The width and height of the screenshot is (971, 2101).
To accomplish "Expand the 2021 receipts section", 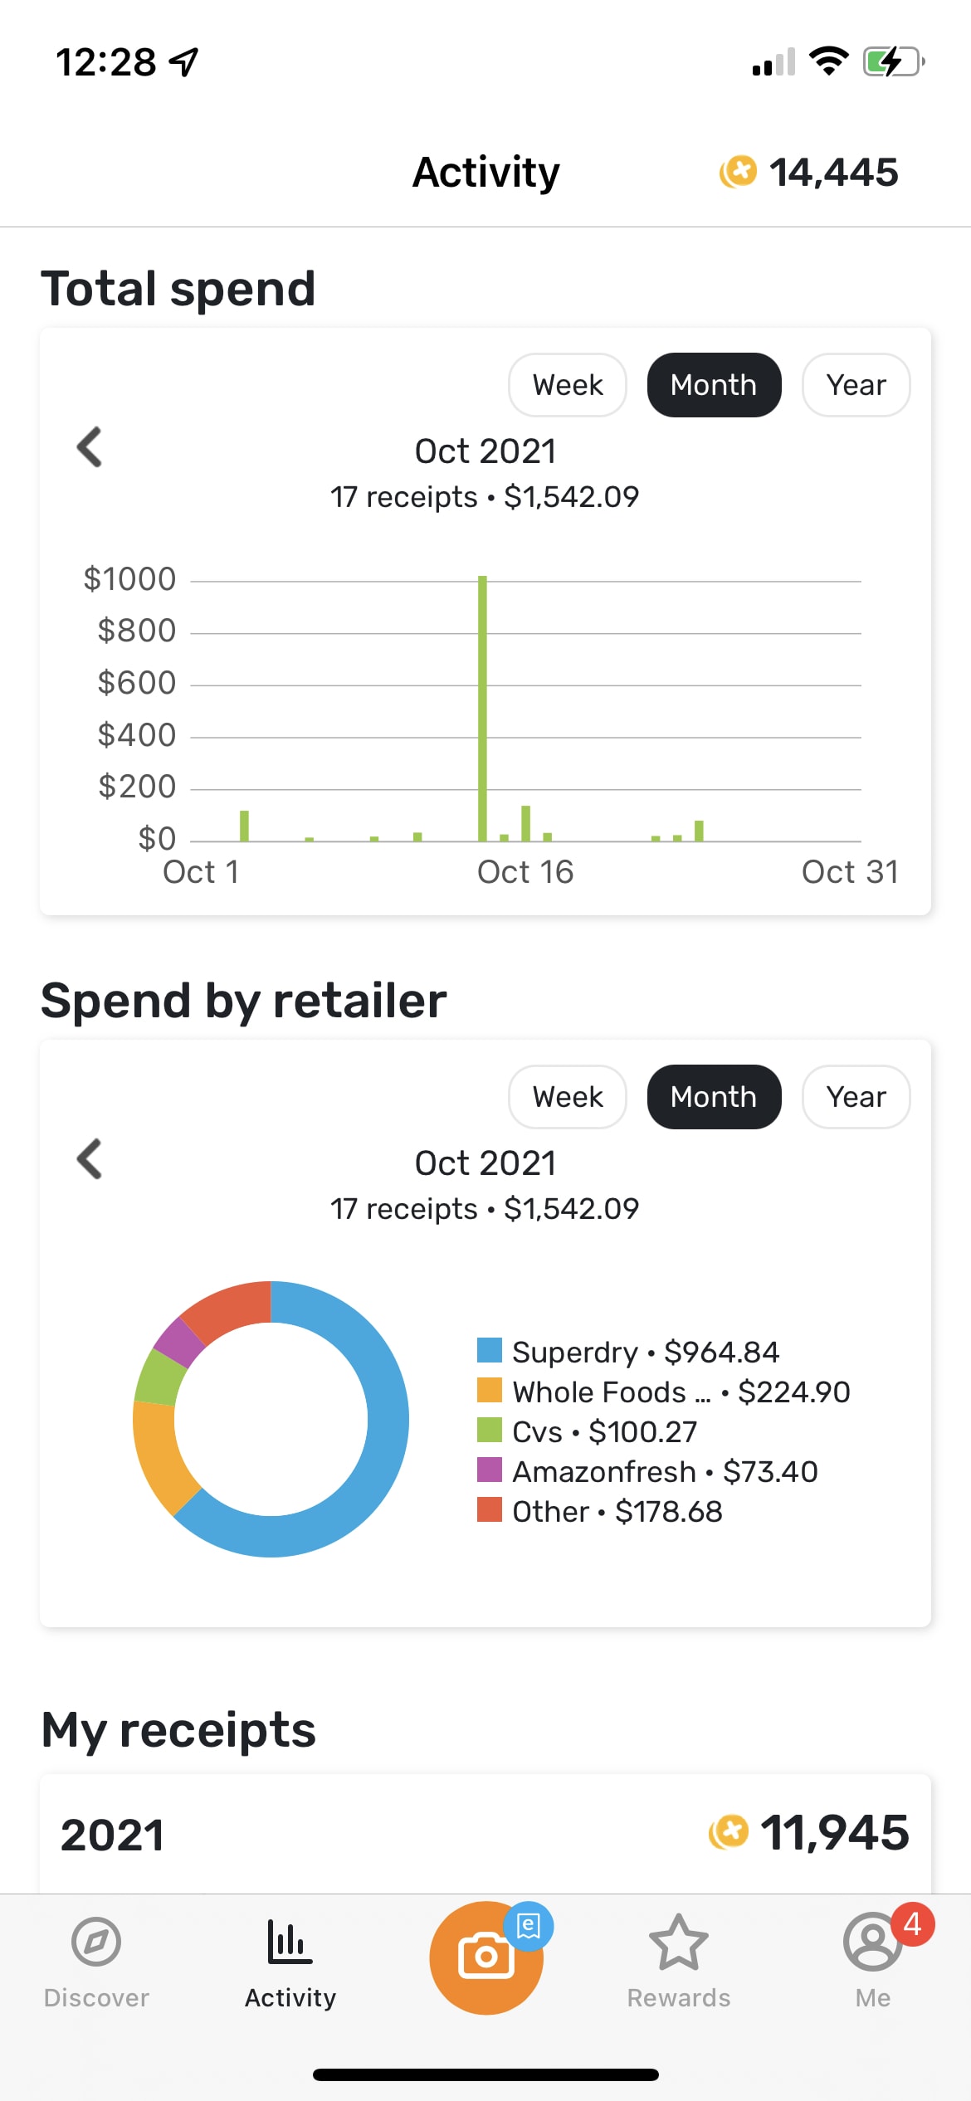I will pyautogui.click(x=113, y=1834).
